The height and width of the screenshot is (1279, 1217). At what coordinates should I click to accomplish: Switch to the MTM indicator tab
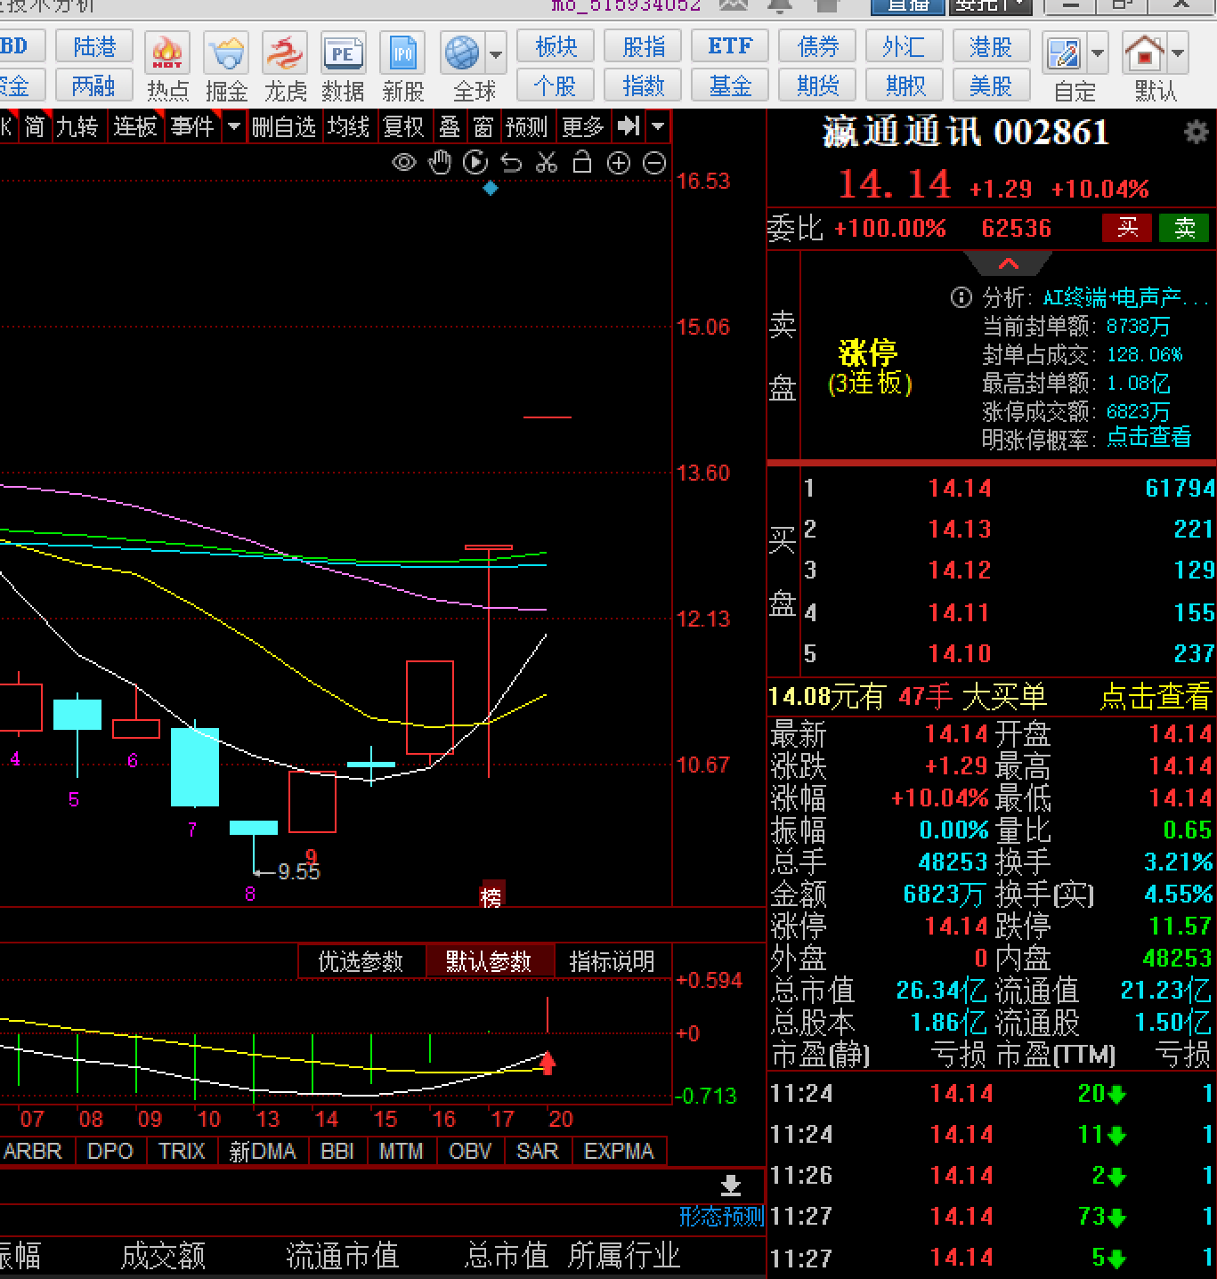tap(401, 1151)
